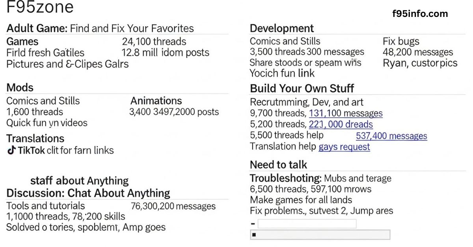Open Discussion: Chat About Anything
The image size is (473, 247).
click(88, 193)
